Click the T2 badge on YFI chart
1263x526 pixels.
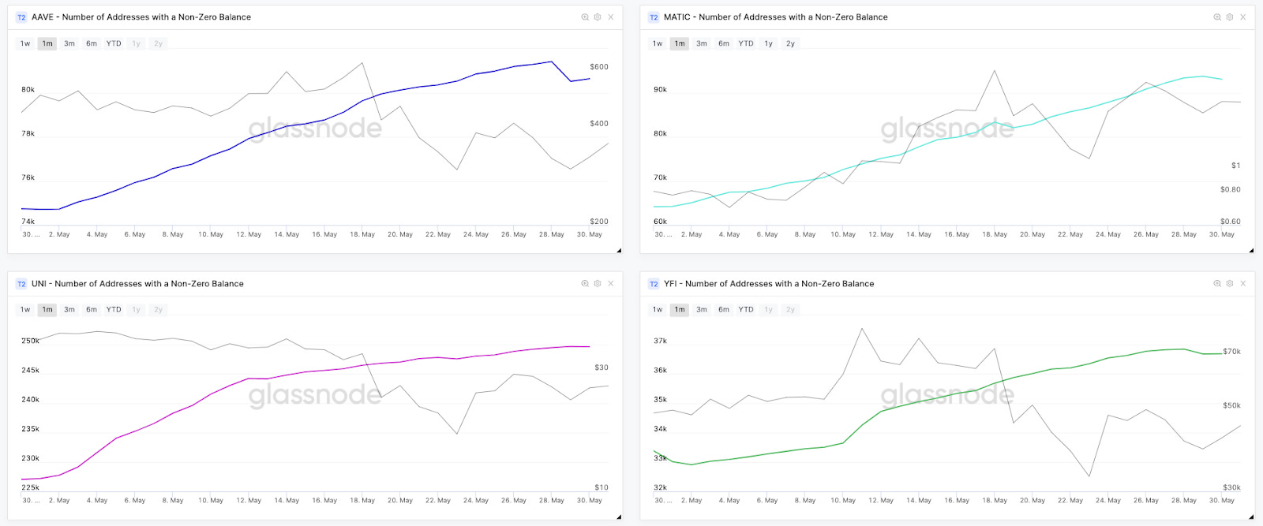click(x=654, y=284)
